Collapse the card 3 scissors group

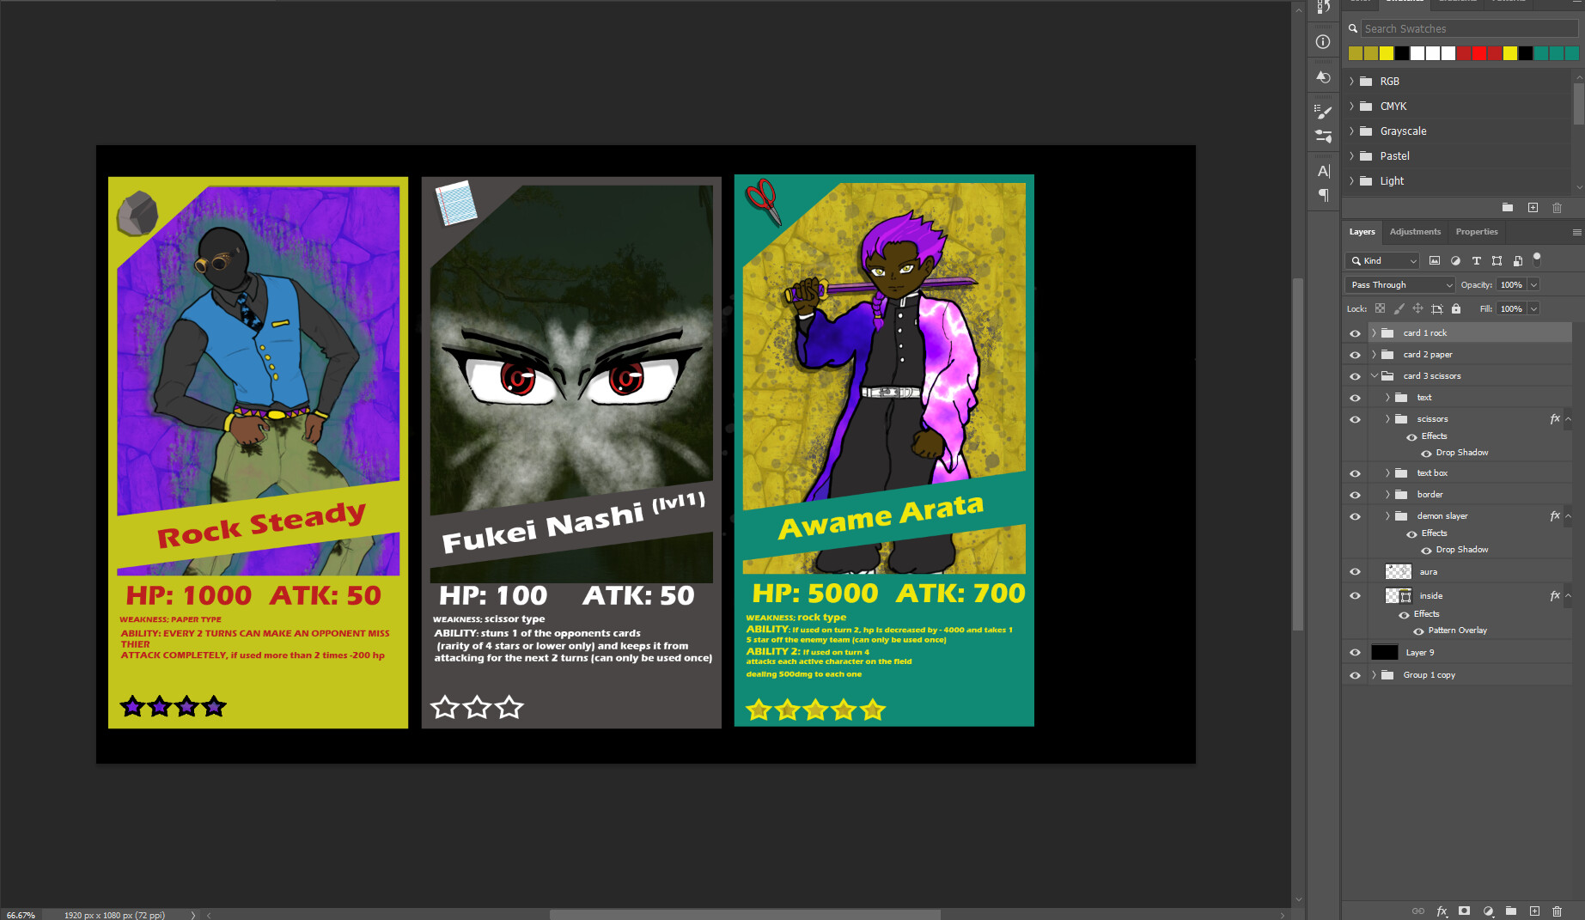1374,375
